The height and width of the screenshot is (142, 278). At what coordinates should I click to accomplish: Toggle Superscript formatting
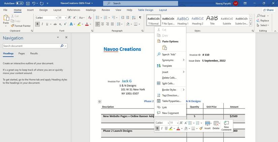tap(65, 24)
